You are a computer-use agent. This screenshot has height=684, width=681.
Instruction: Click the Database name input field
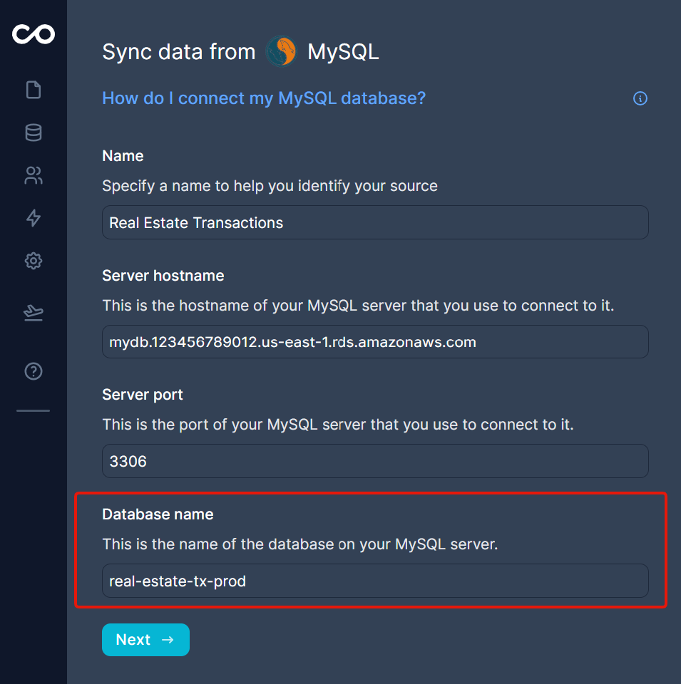point(375,581)
